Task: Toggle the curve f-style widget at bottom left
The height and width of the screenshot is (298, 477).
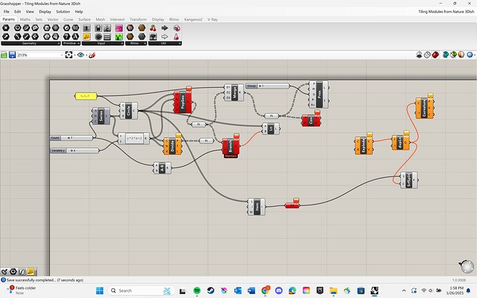Action: pos(22,272)
